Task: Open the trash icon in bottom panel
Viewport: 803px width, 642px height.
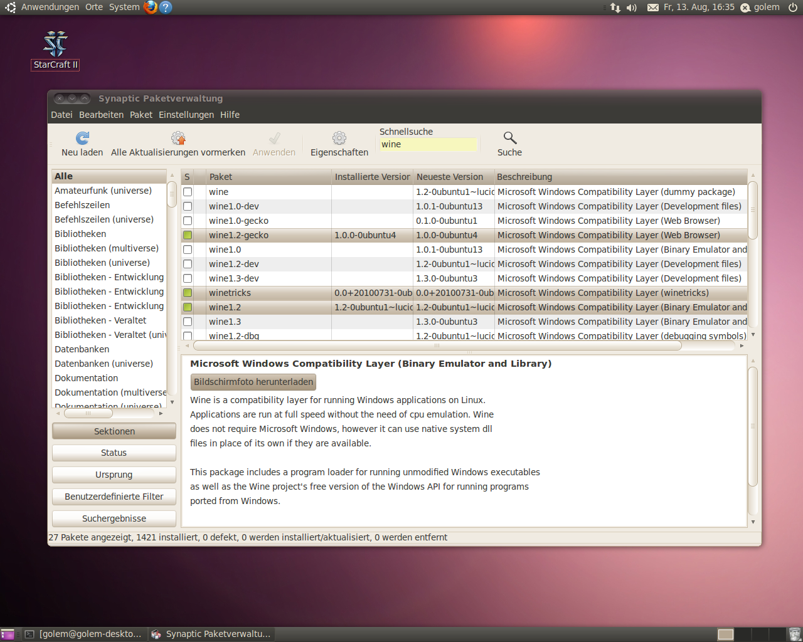Action: [795, 634]
